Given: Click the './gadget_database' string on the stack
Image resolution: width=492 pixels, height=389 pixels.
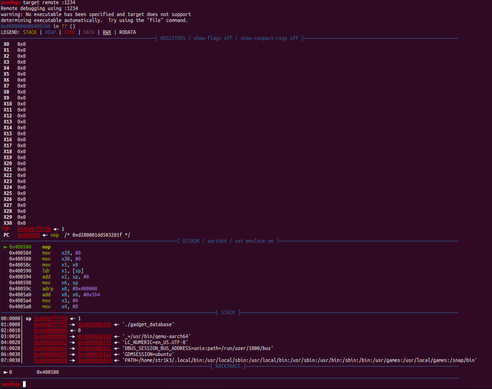Looking at the screenshot, I should click(x=148, y=324).
